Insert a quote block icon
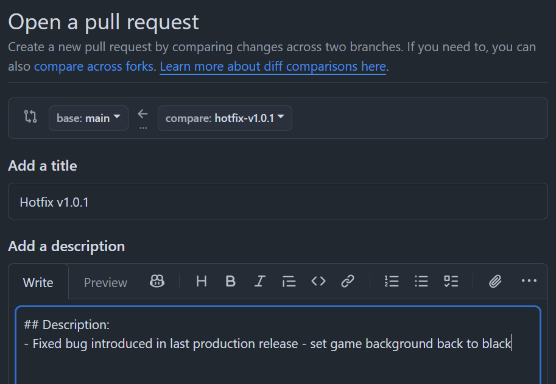This screenshot has width=556, height=384. (x=289, y=282)
